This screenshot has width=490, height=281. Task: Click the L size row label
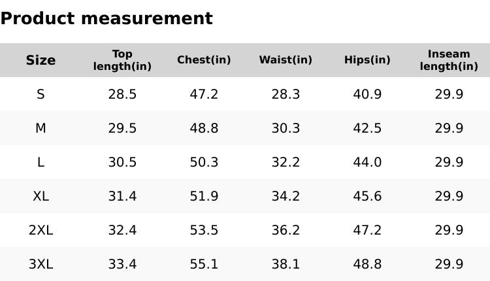click(41, 162)
